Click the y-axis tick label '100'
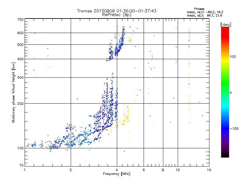 (21, 148)
